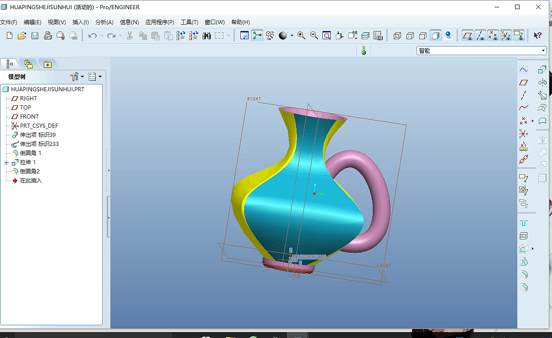This screenshot has height=338, width=552.
Task: Click the Zoom In magnifier icon
Action: pyautogui.click(x=301, y=36)
